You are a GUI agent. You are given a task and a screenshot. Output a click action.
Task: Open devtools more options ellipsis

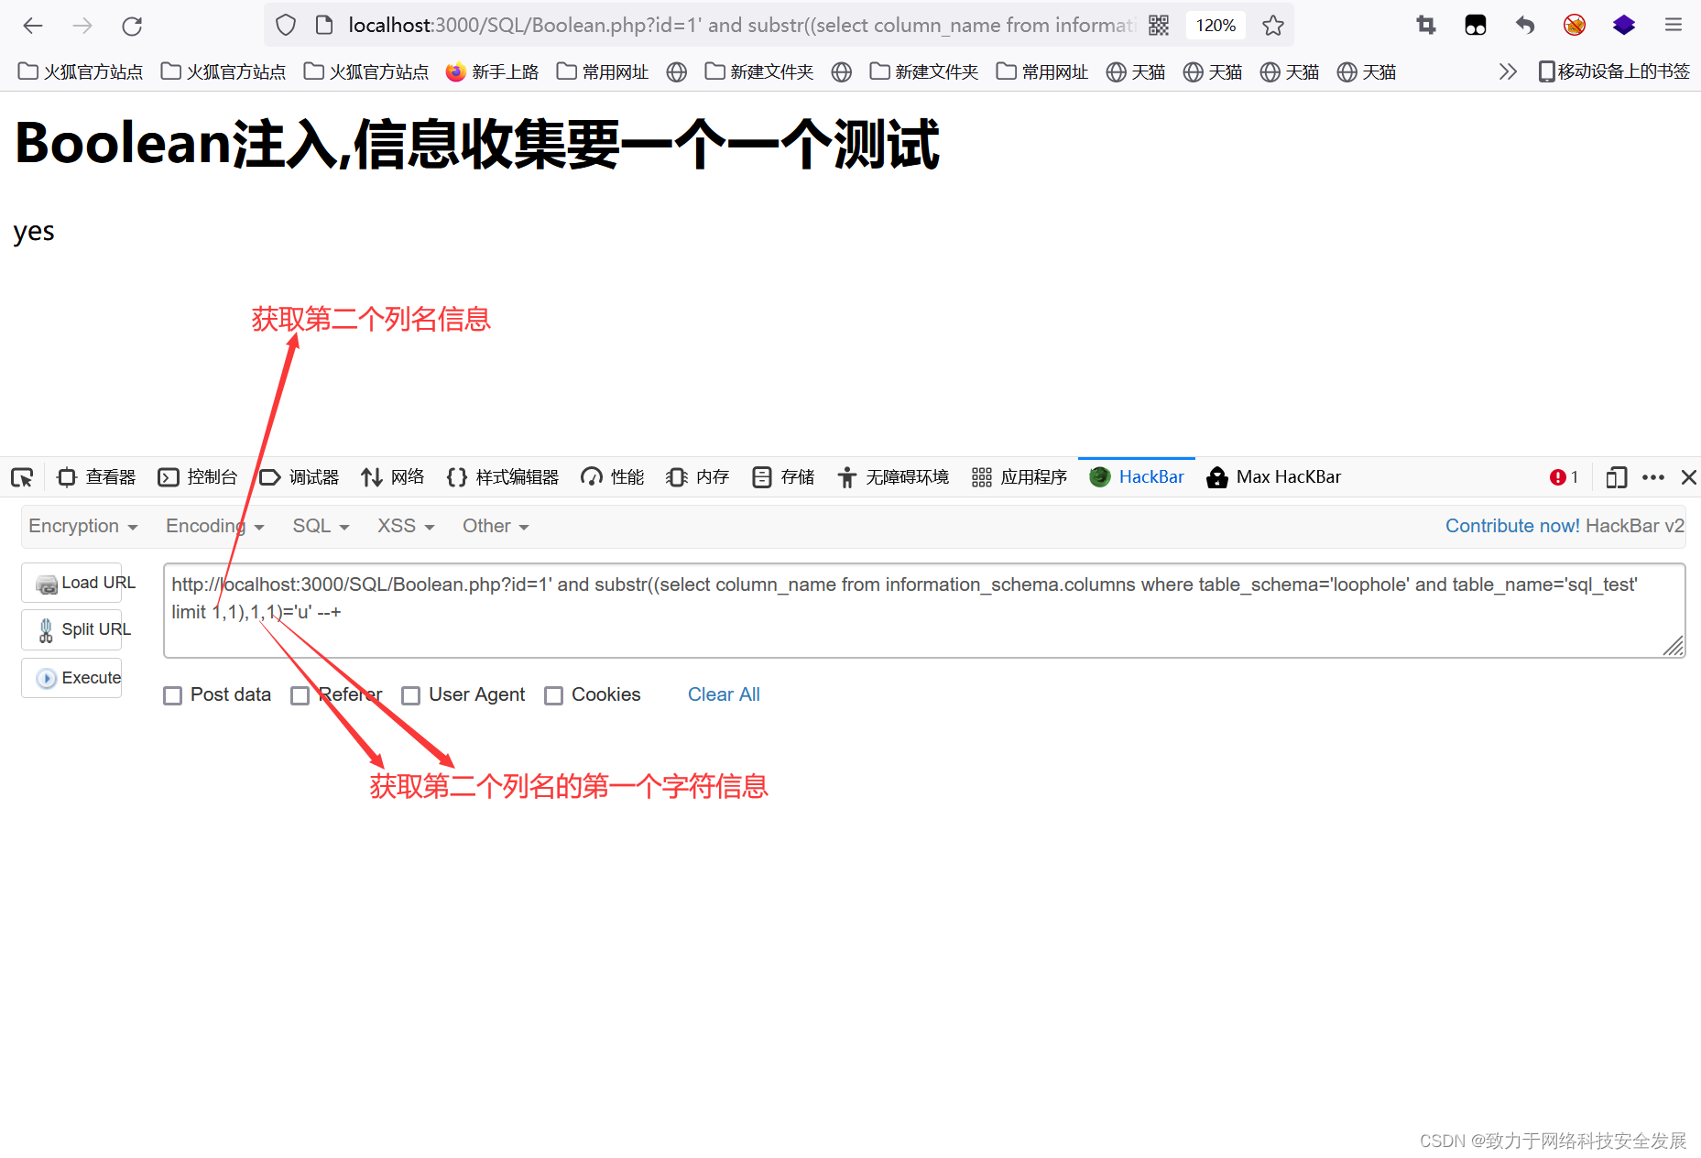1653,477
